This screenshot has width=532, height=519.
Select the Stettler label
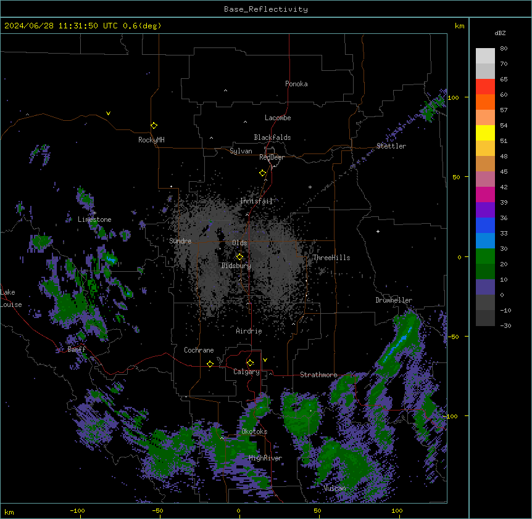[x=391, y=146]
